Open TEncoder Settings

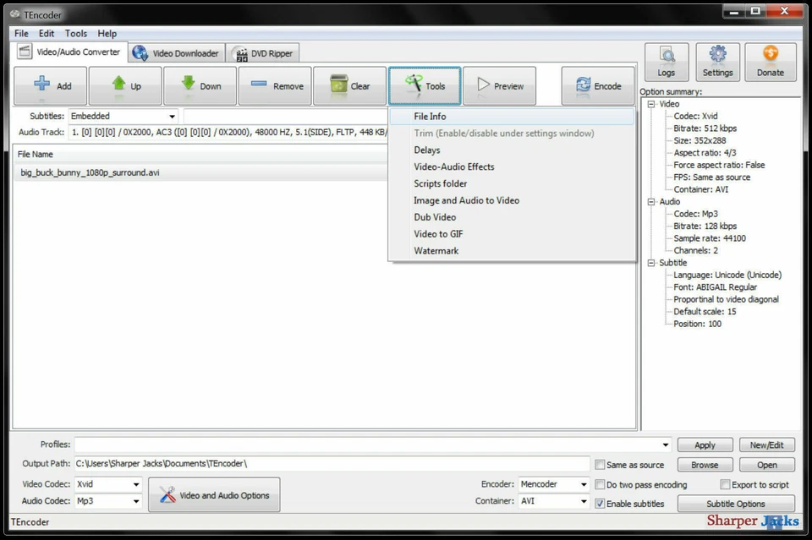(717, 61)
